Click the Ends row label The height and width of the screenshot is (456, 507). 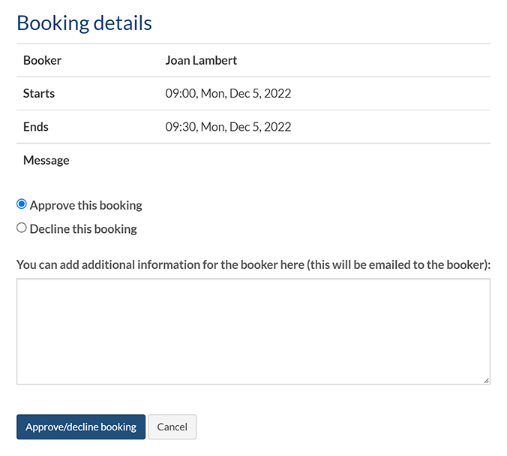click(37, 127)
